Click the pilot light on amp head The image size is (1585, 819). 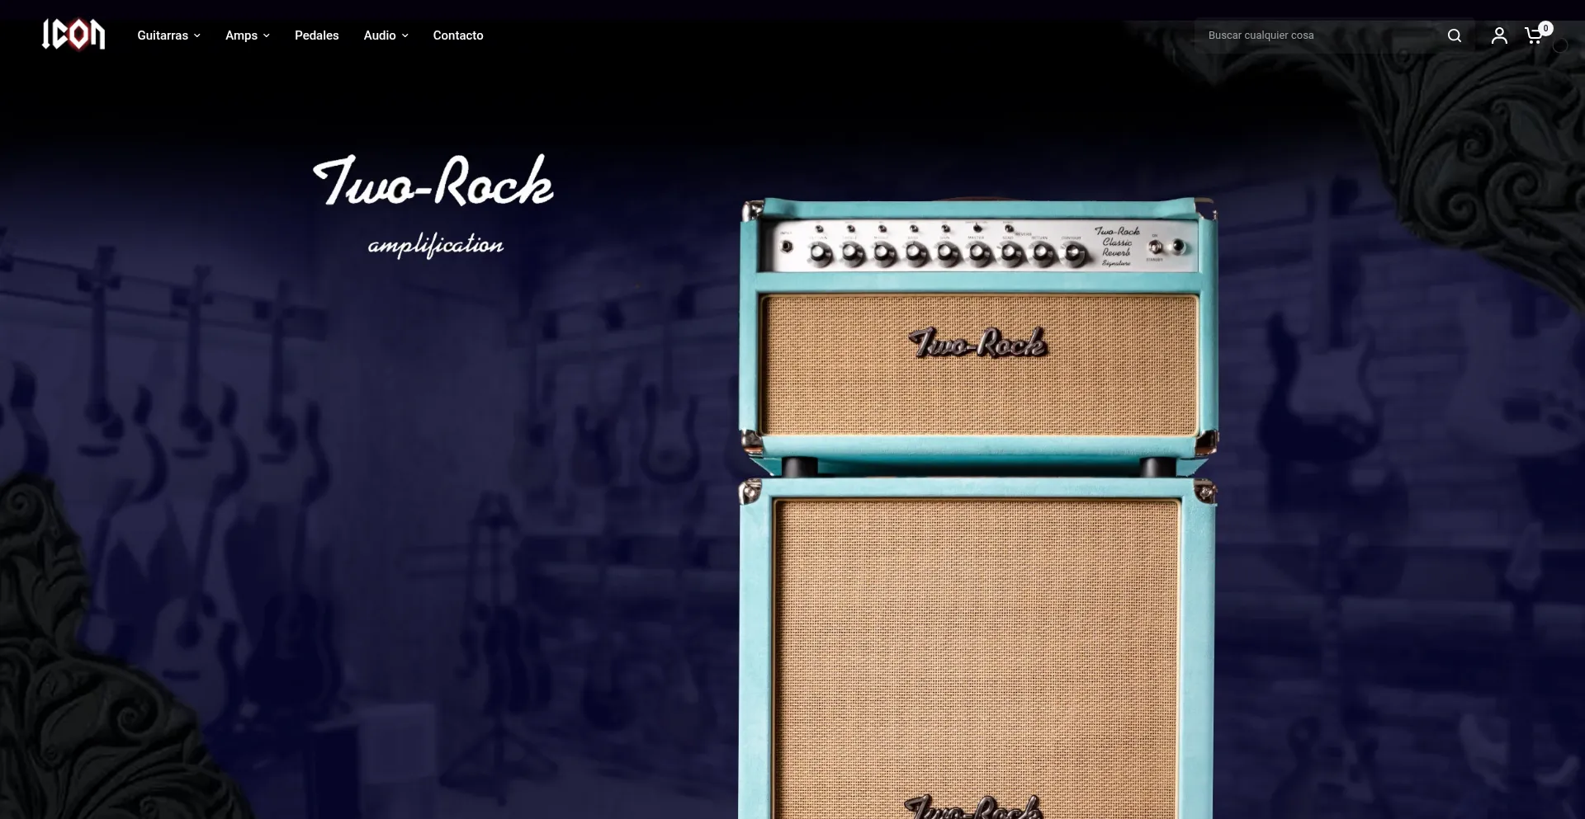click(1179, 247)
